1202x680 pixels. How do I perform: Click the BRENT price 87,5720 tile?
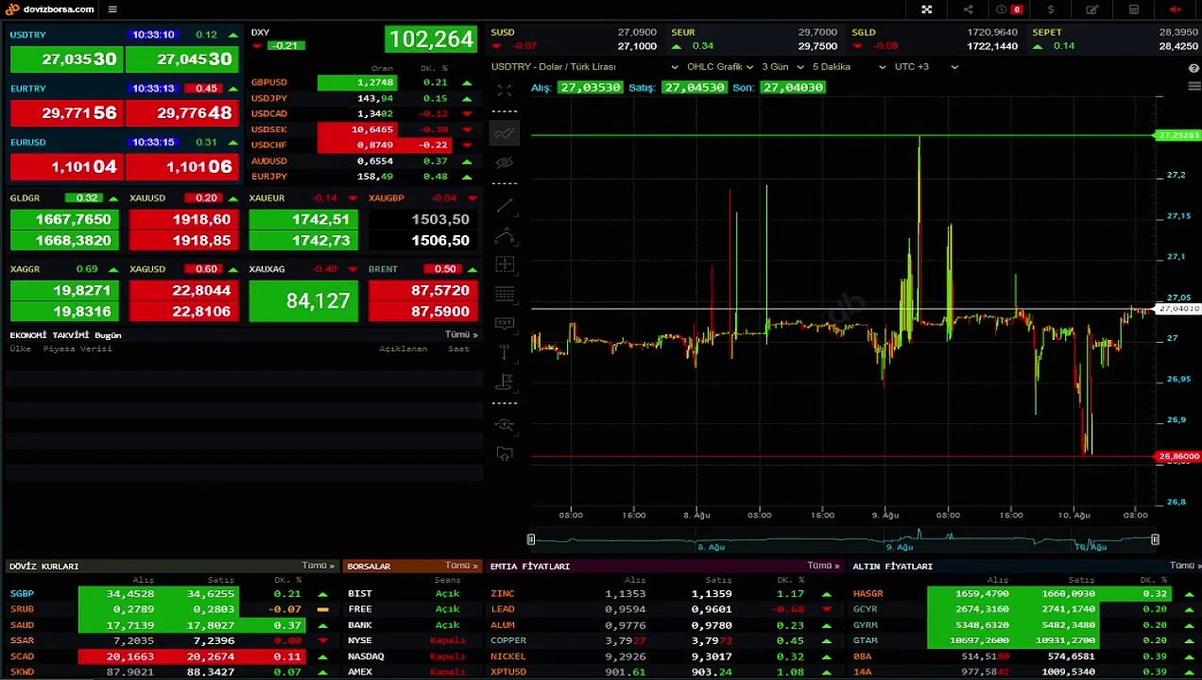[x=422, y=291]
